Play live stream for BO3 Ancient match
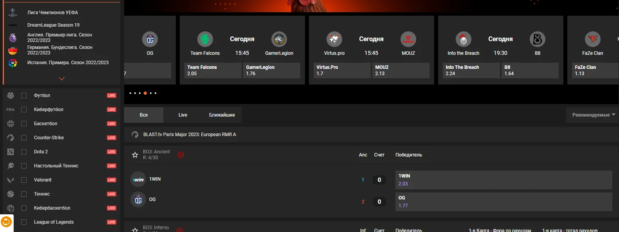 pyautogui.click(x=181, y=155)
